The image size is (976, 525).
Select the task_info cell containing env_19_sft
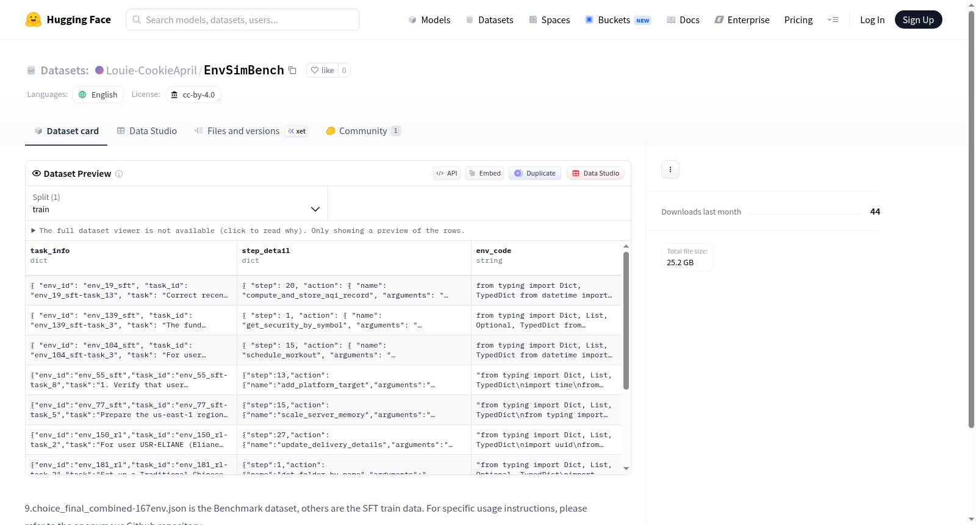click(131, 290)
